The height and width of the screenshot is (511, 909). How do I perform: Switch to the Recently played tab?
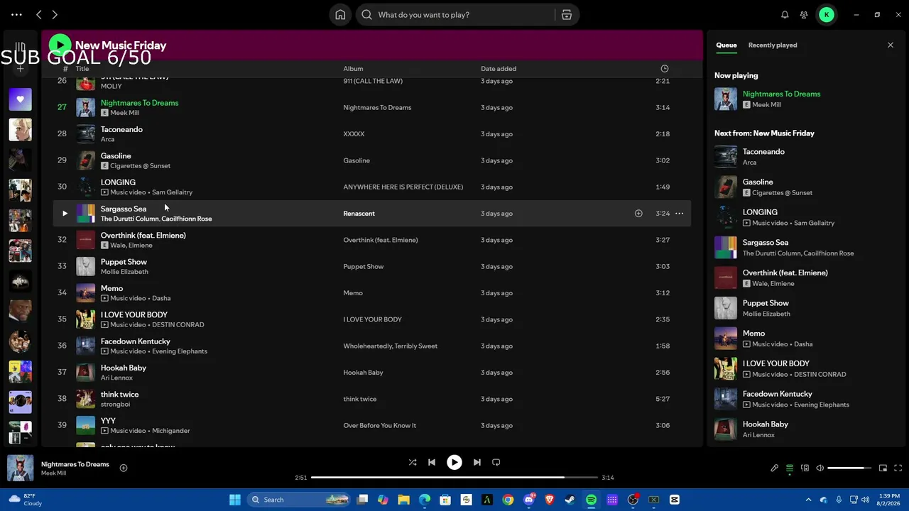tap(773, 45)
